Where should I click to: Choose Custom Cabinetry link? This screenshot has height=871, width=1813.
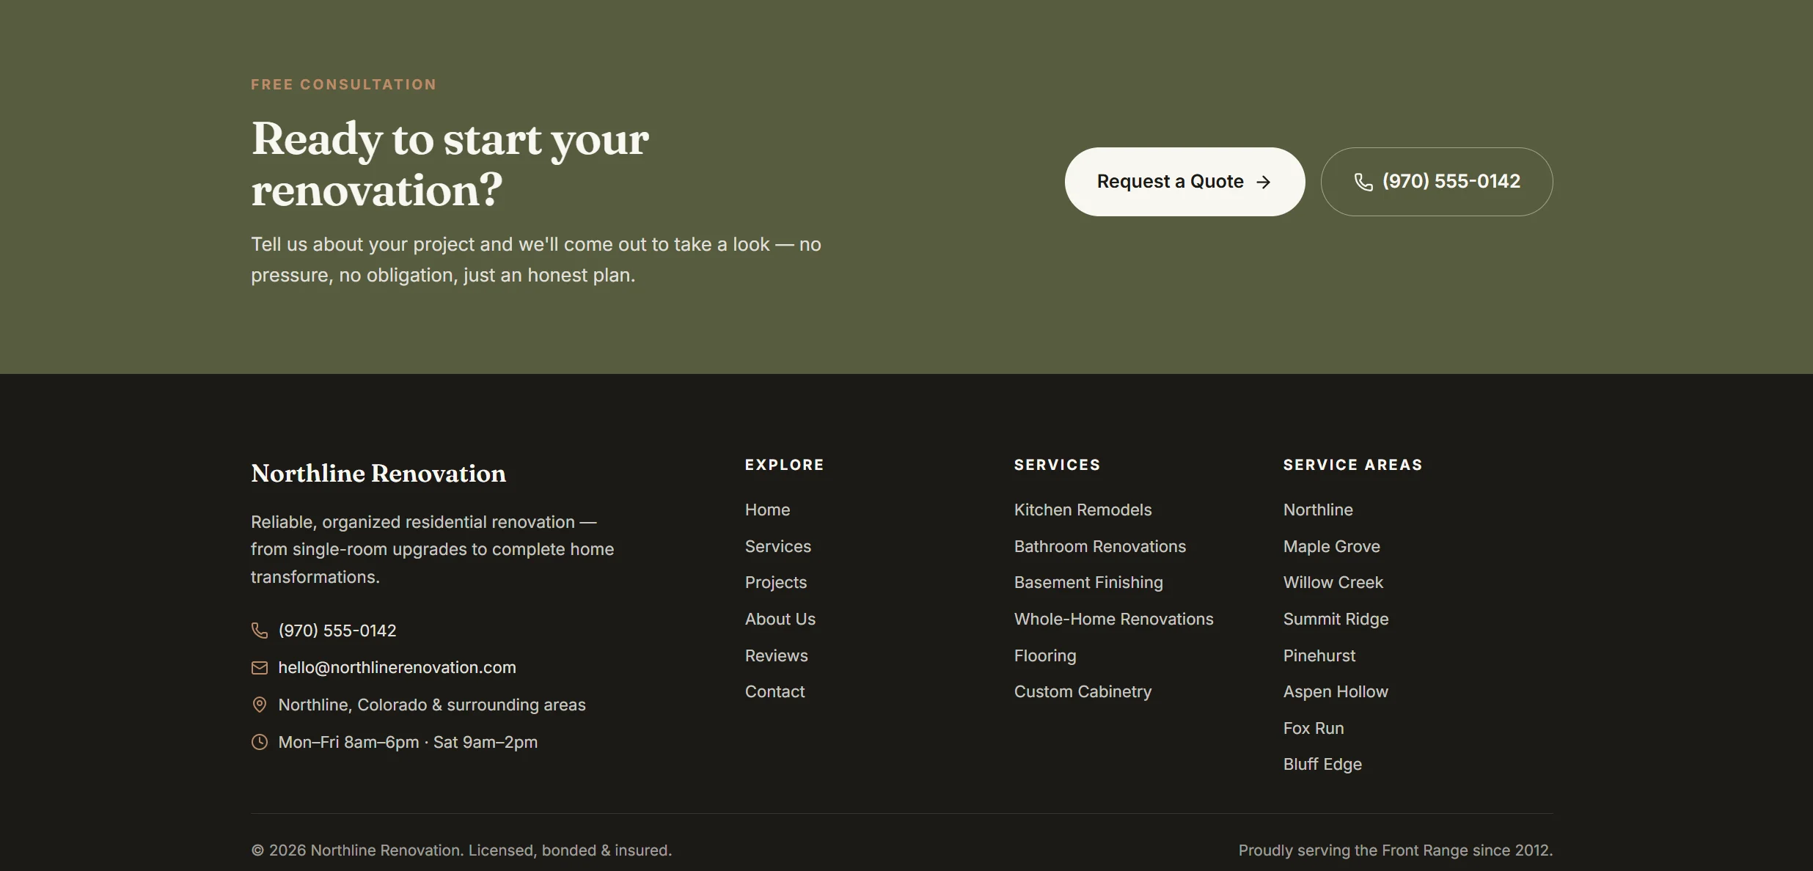pos(1083,691)
